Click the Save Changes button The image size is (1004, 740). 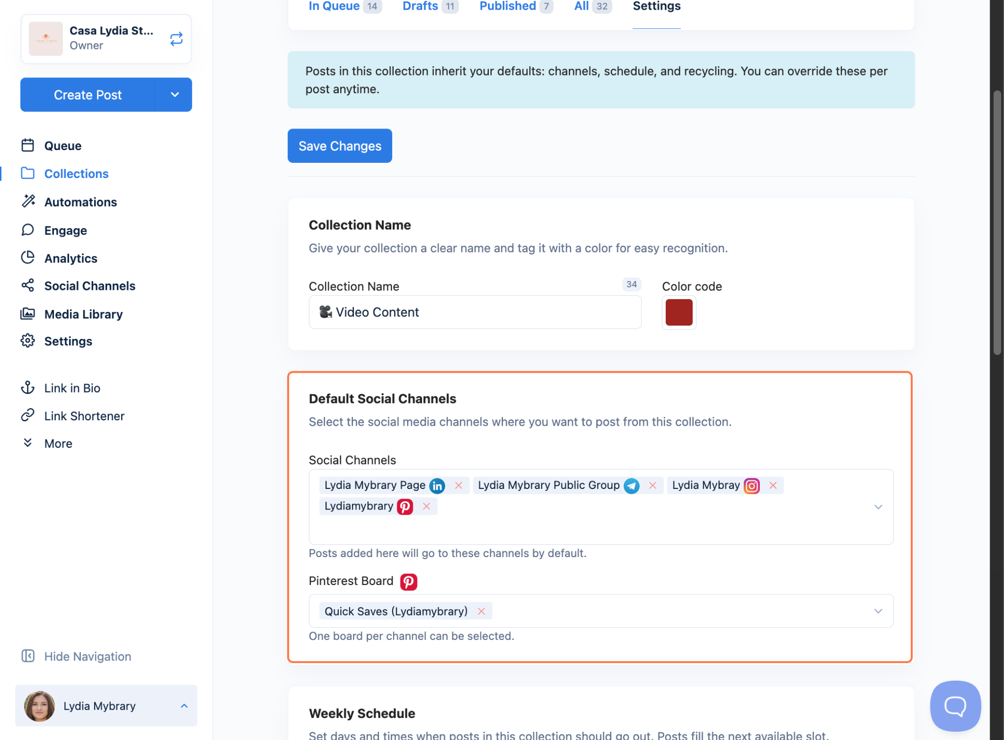(340, 146)
